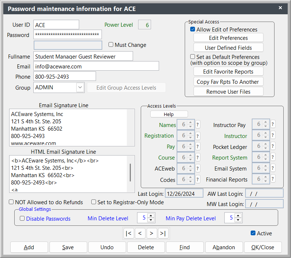Open help for Pay access level
The width and height of the screenshot is (291, 258).
point(198,146)
